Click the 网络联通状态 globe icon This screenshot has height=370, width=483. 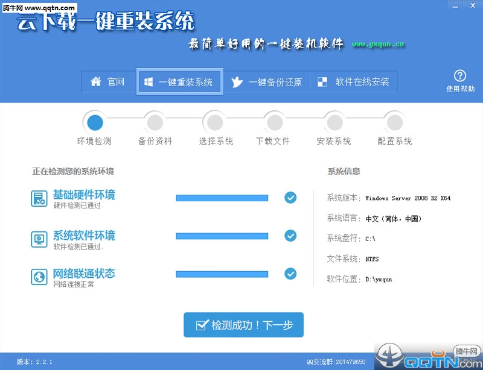click(x=39, y=277)
